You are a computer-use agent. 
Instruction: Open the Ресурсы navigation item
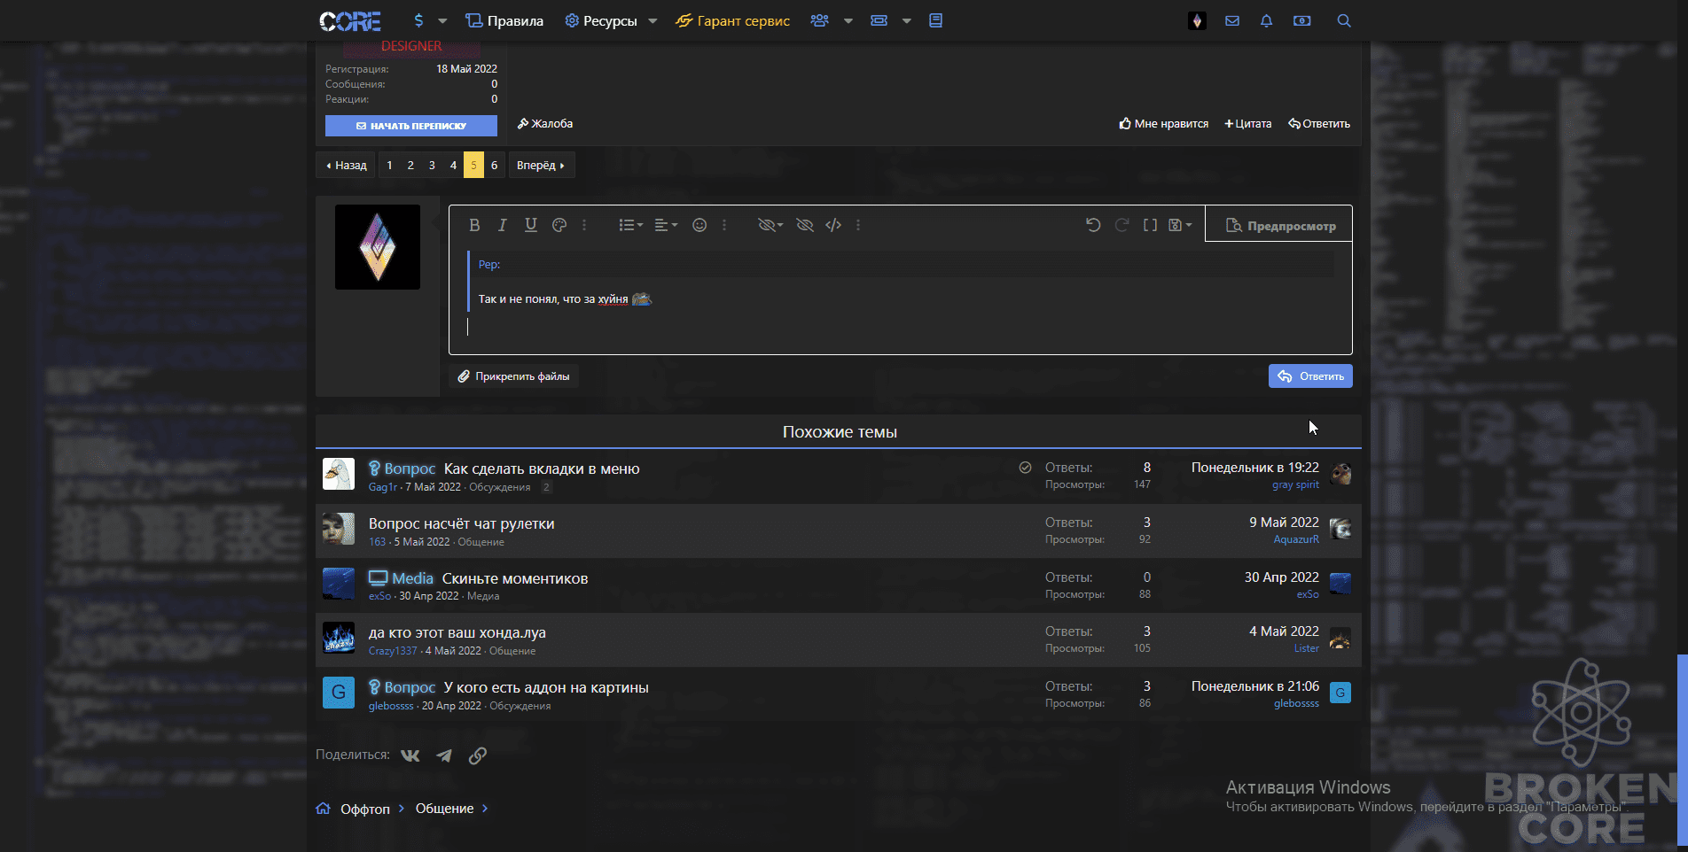[601, 20]
